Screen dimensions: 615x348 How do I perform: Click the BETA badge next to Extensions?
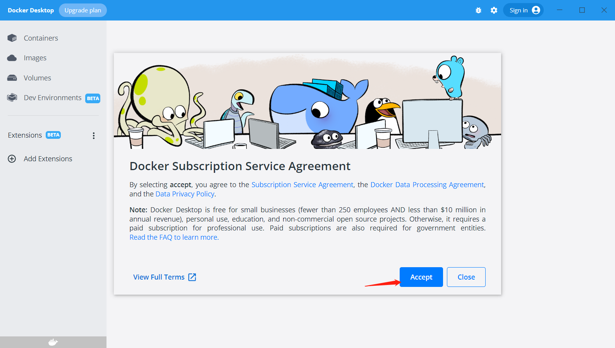(x=53, y=135)
